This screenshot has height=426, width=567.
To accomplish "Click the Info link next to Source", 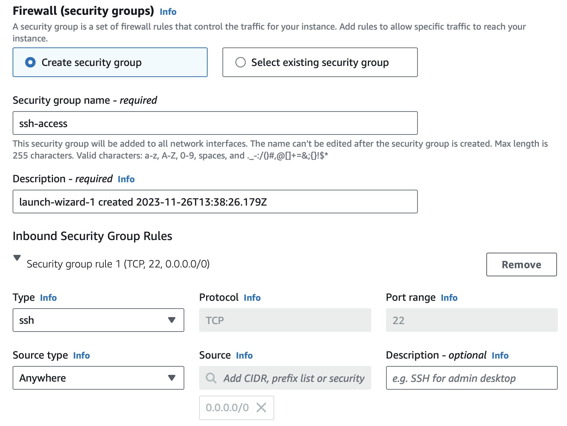I will click(244, 356).
